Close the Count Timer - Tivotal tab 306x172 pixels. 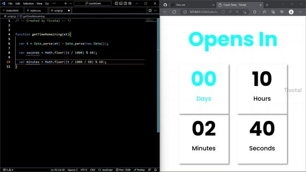click(x=260, y=5)
